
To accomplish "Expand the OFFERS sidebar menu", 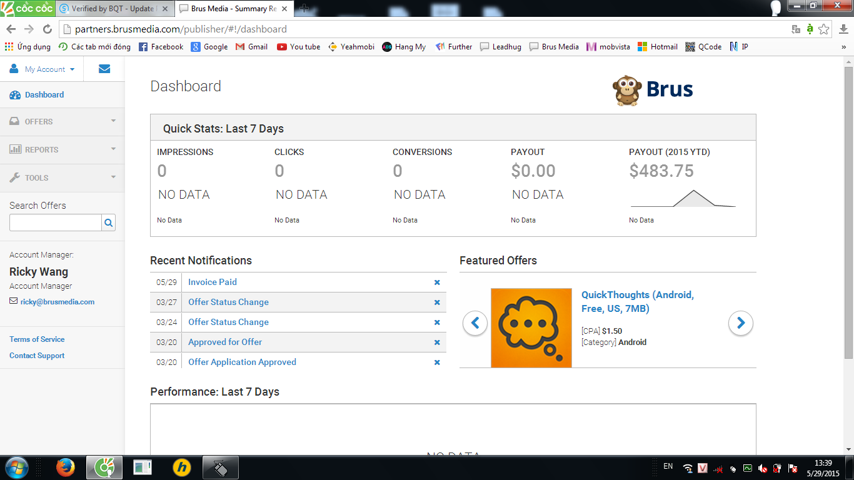I will pos(63,122).
